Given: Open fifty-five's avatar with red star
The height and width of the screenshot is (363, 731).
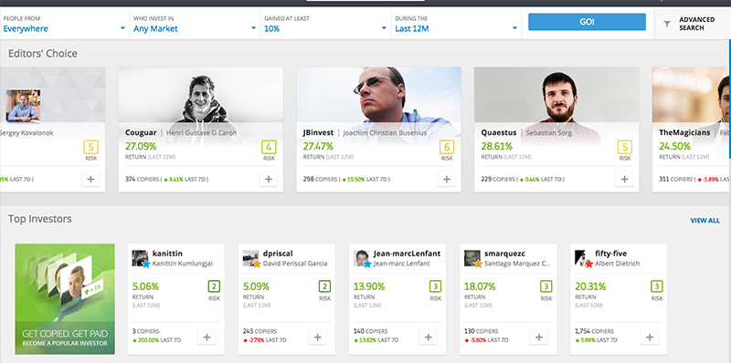Looking at the screenshot, I should pos(583,258).
